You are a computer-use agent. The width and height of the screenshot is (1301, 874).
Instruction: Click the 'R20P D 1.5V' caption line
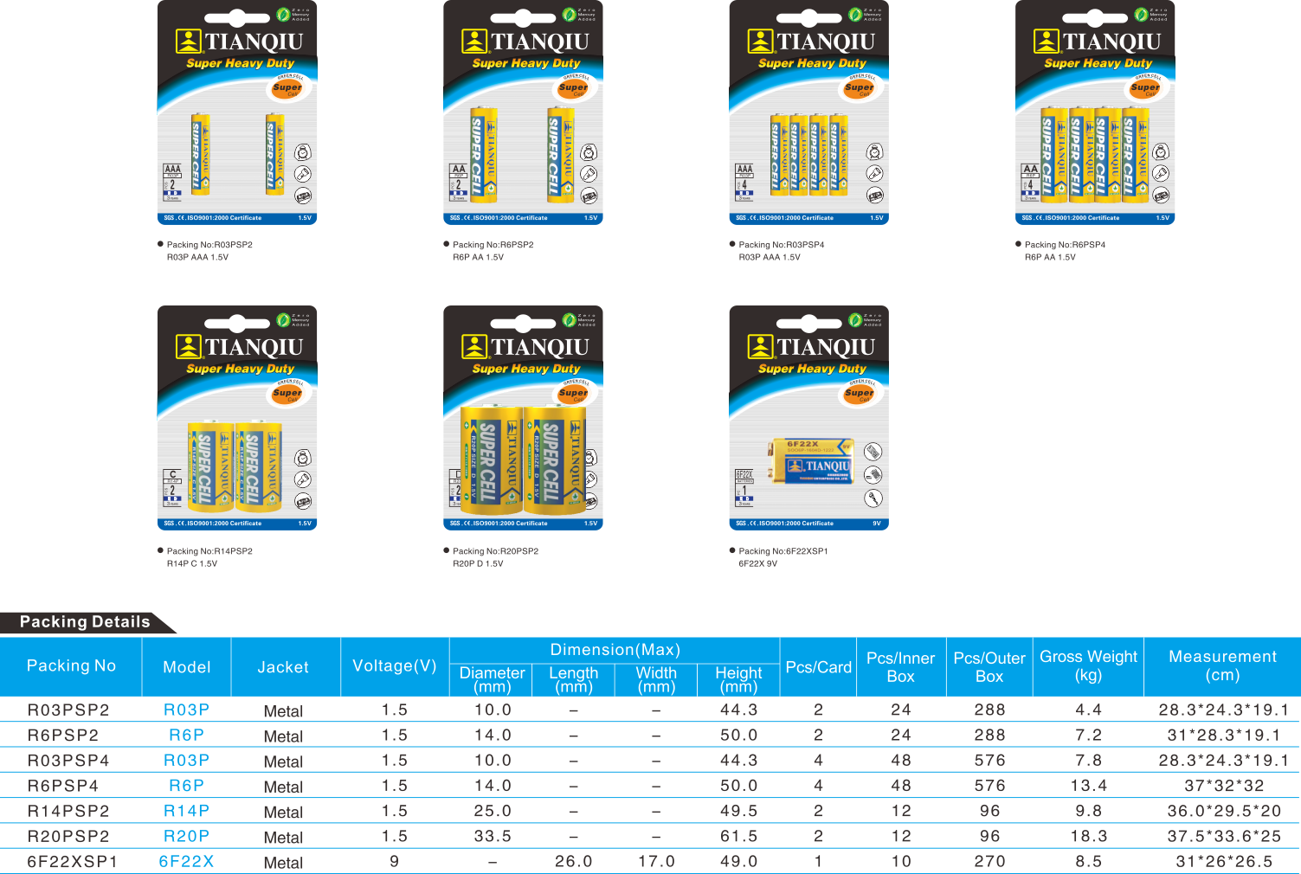pyautogui.click(x=478, y=563)
